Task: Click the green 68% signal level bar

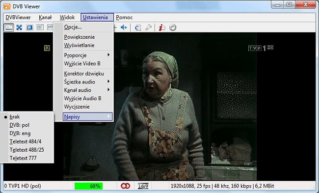Action: coord(88,186)
